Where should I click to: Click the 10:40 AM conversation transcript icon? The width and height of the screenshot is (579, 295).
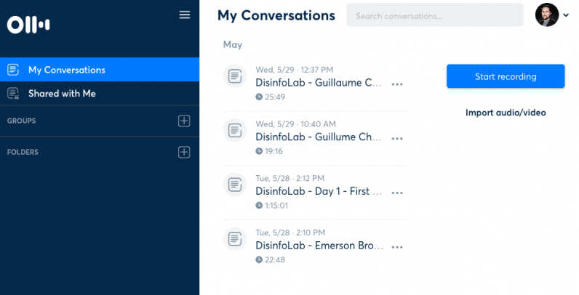click(235, 130)
